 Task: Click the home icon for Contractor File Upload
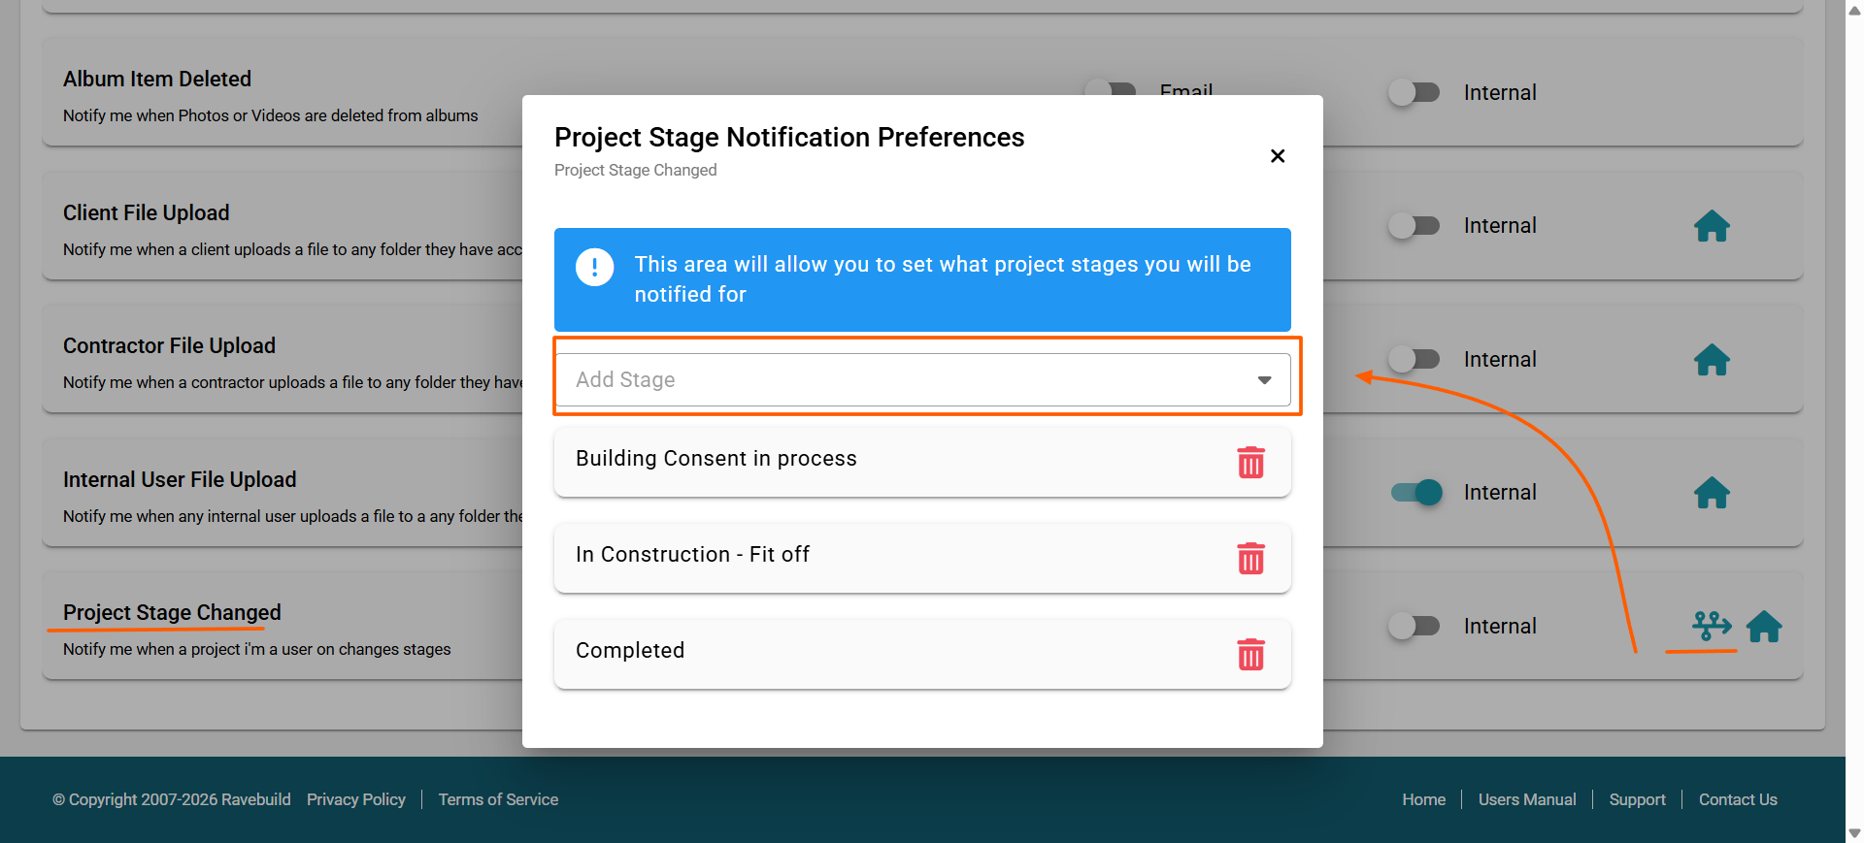[1712, 360]
